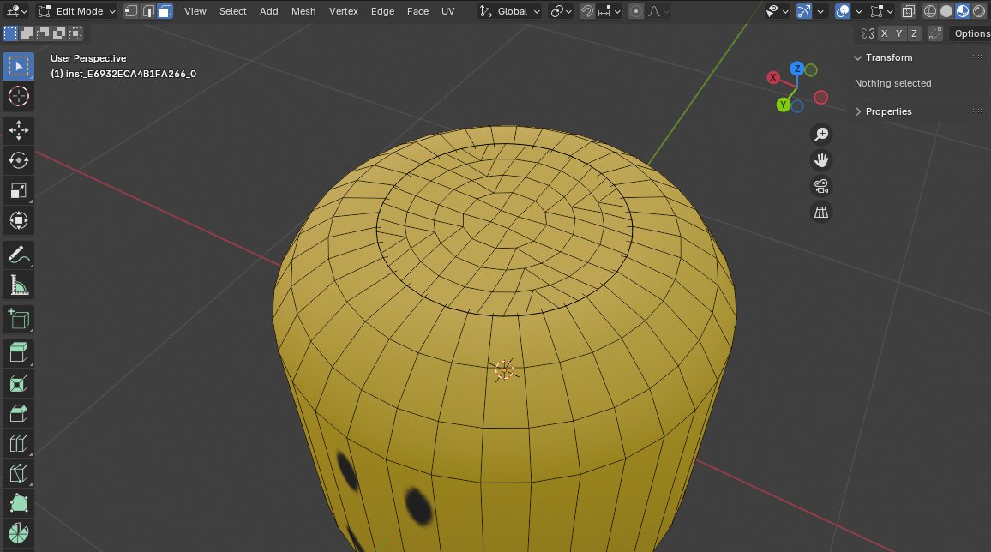Activate the 3D Cursor tool
The height and width of the screenshot is (552, 991).
tap(18, 97)
